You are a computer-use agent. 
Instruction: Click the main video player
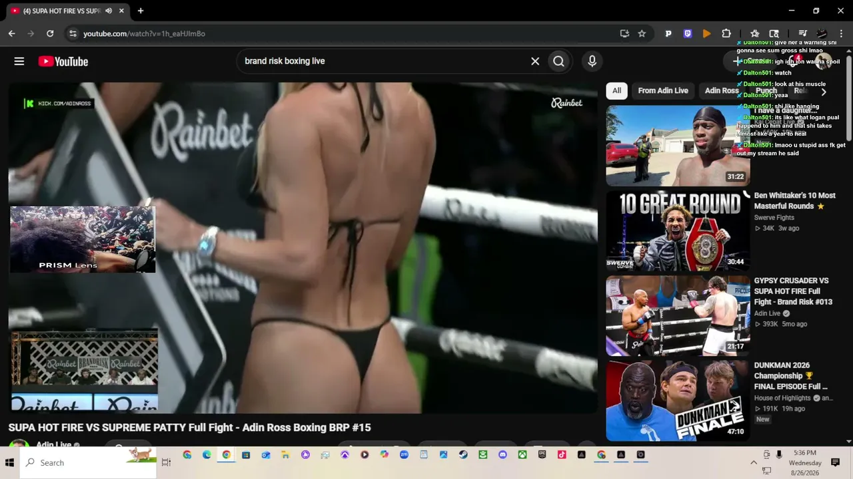point(303,247)
